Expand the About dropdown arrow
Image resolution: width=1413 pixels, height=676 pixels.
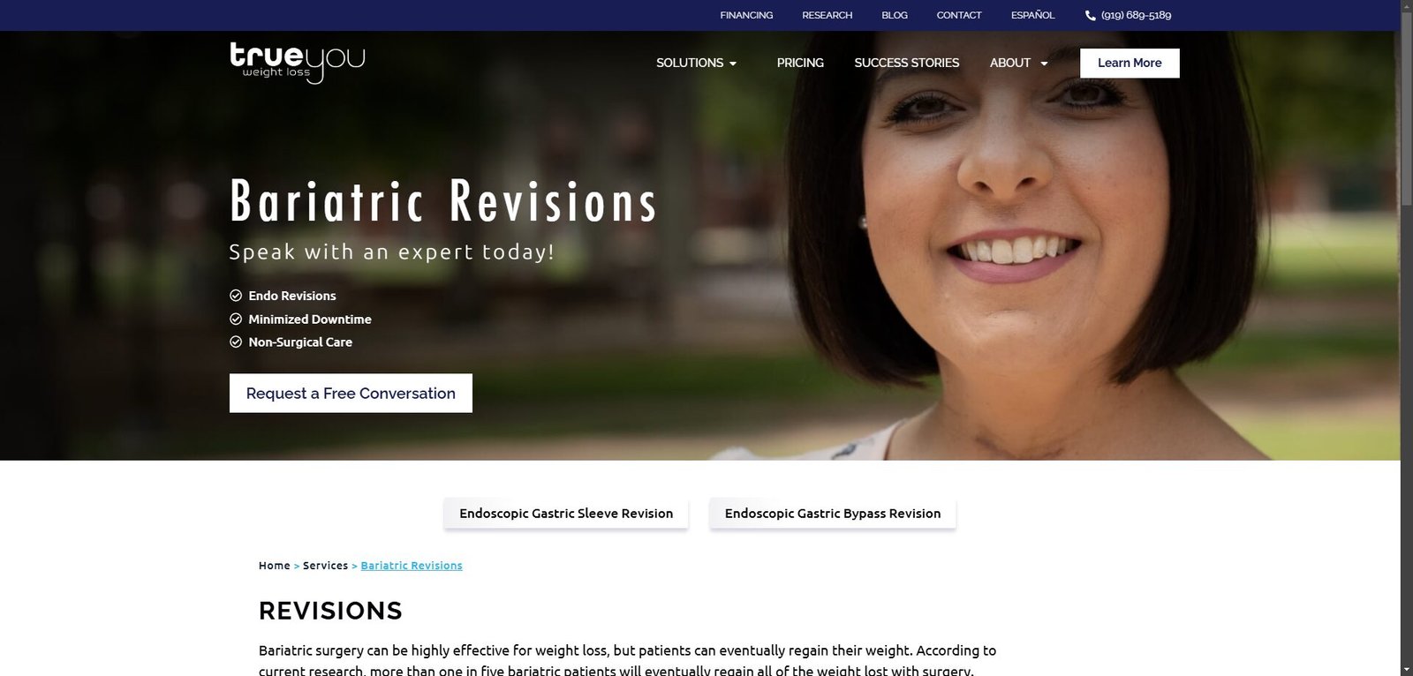(1044, 64)
